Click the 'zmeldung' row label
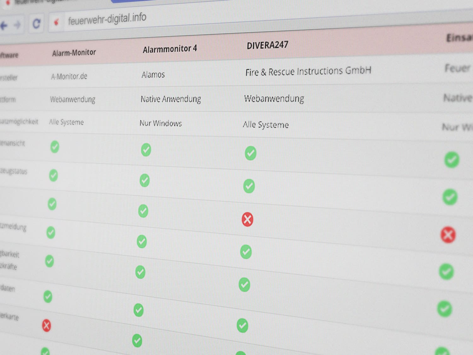This screenshot has width=473, height=355. click(13, 227)
